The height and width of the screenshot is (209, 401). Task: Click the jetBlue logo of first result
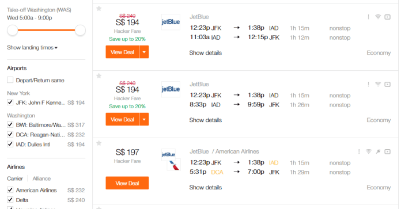171,22
